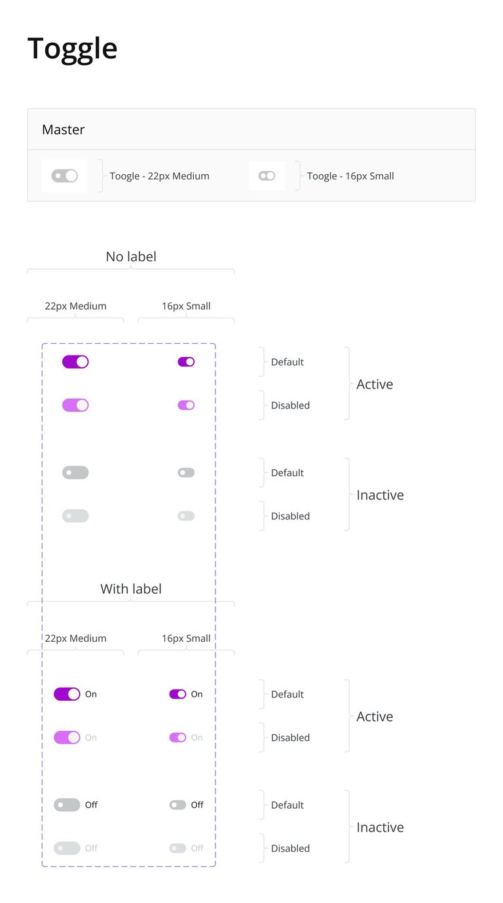Switch off small toggle labeled On

coord(177,694)
